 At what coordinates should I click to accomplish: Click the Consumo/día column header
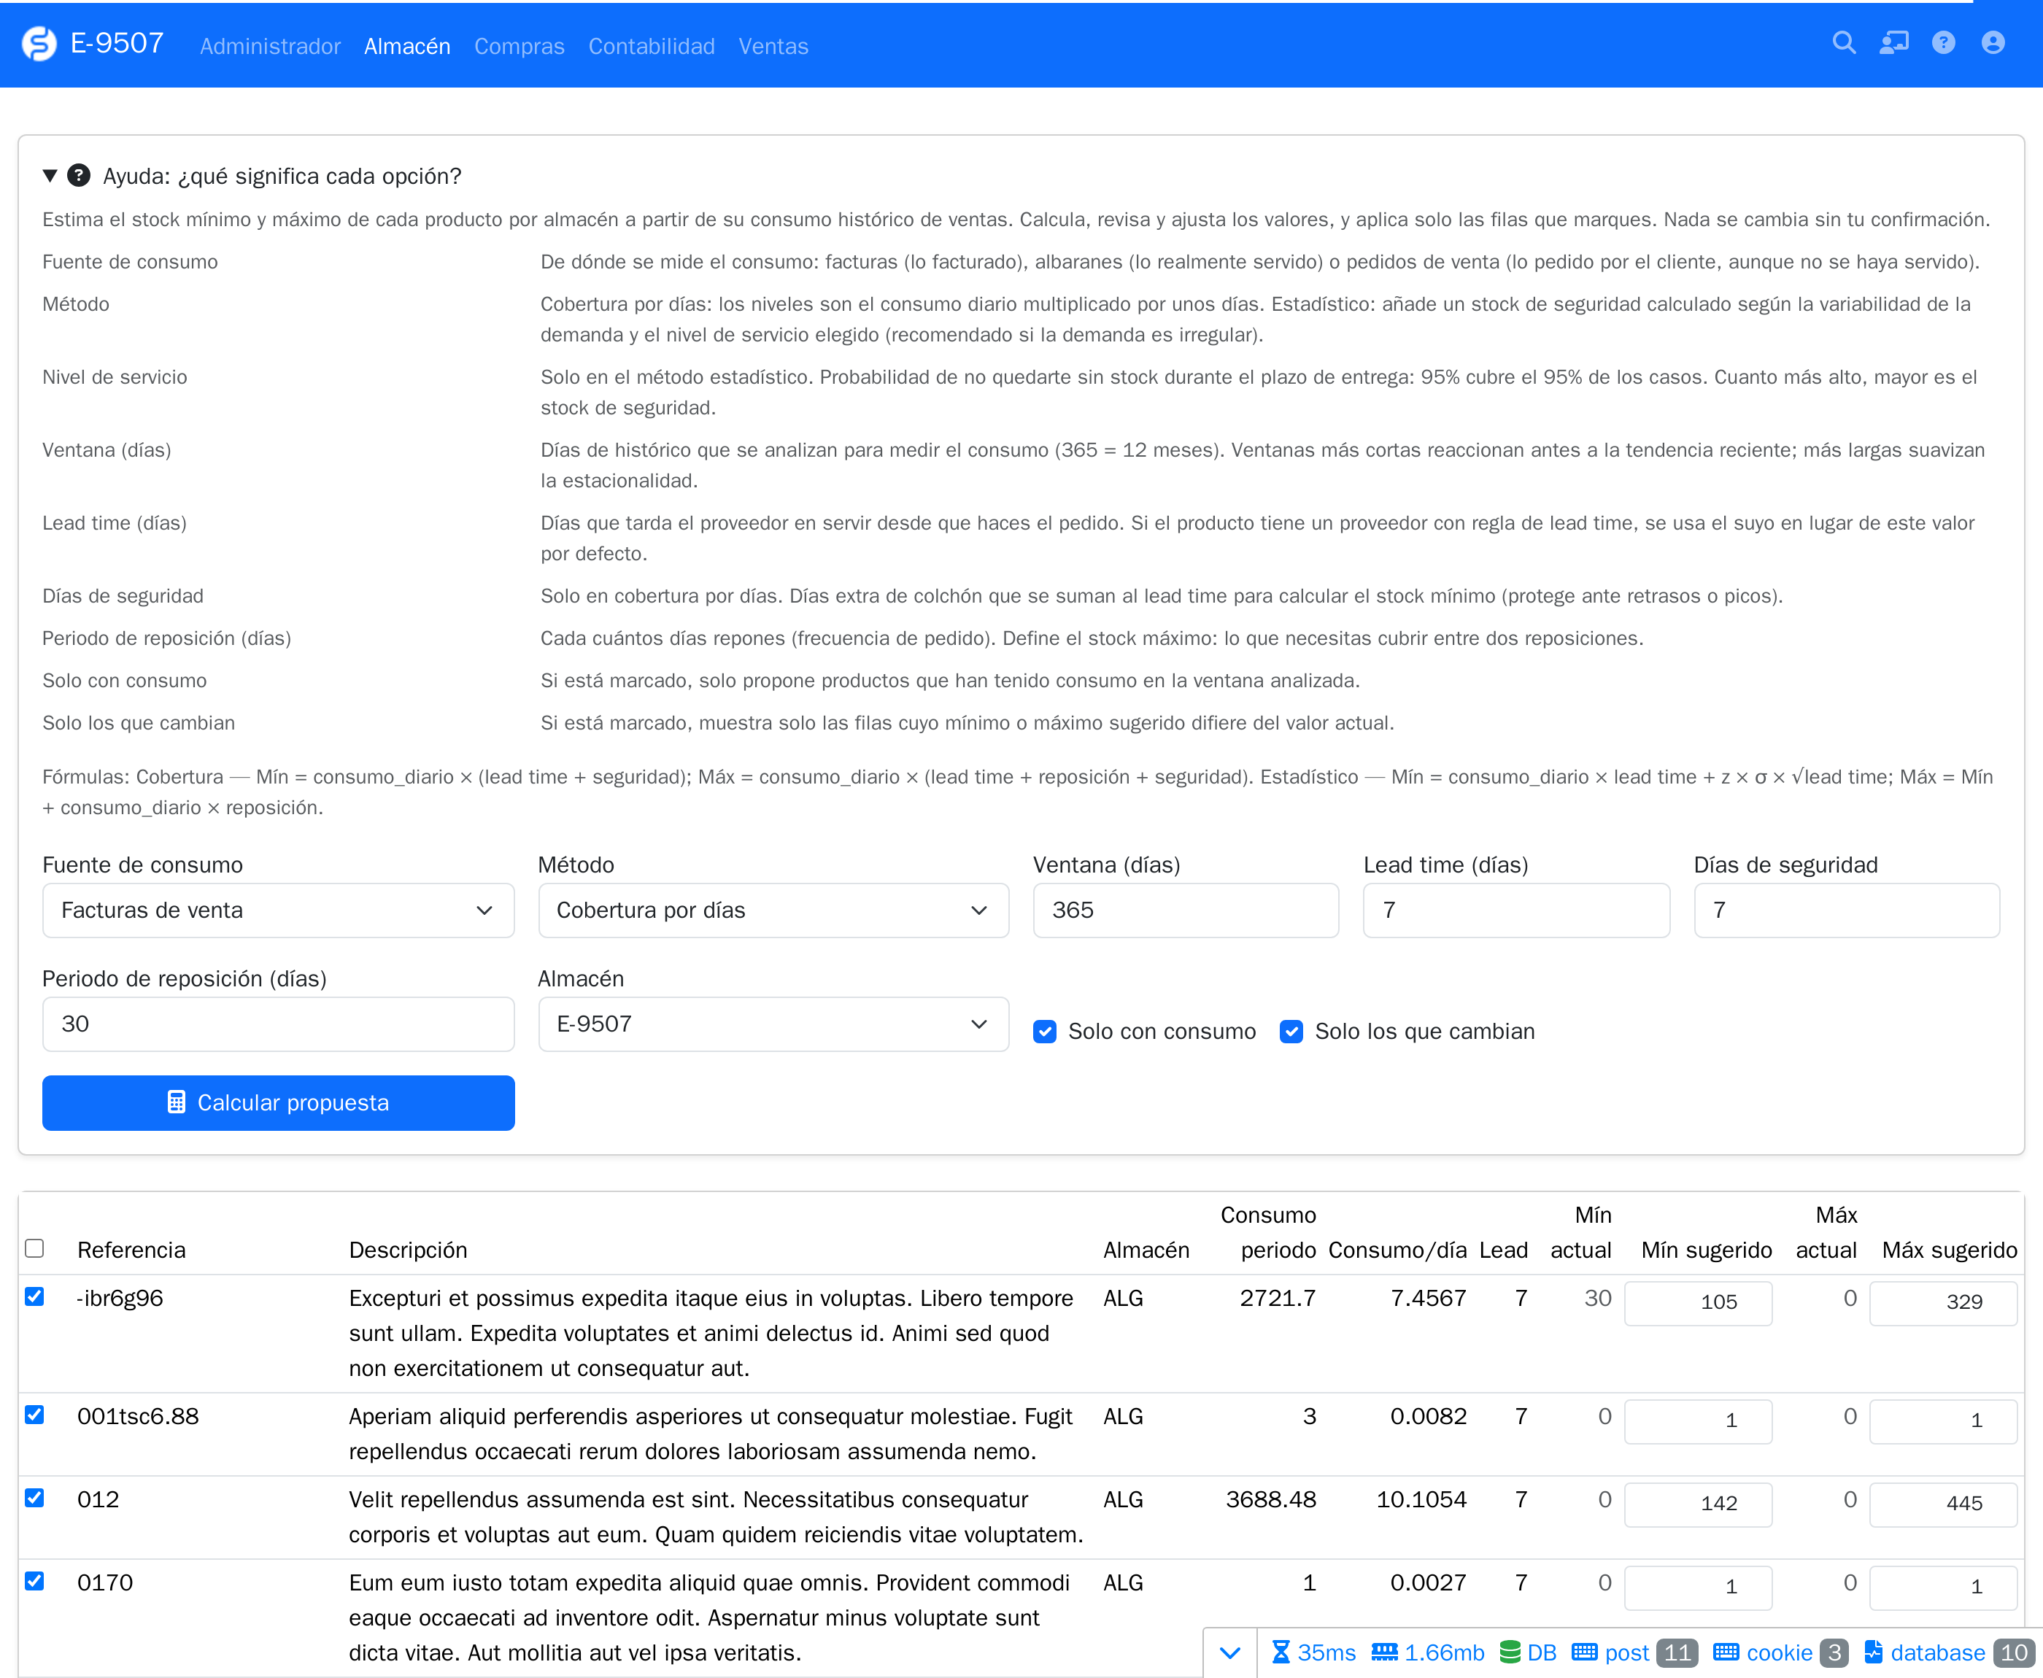click(x=1397, y=1250)
